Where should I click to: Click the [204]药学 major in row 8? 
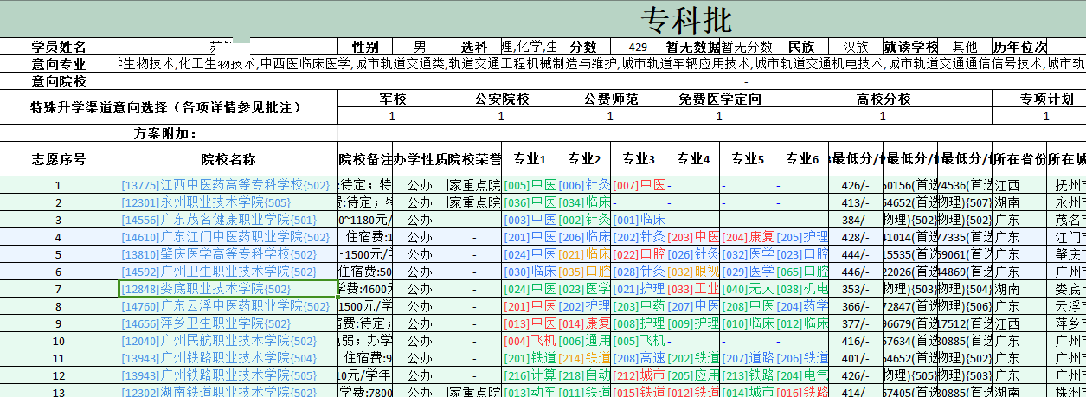pos(801,306)
